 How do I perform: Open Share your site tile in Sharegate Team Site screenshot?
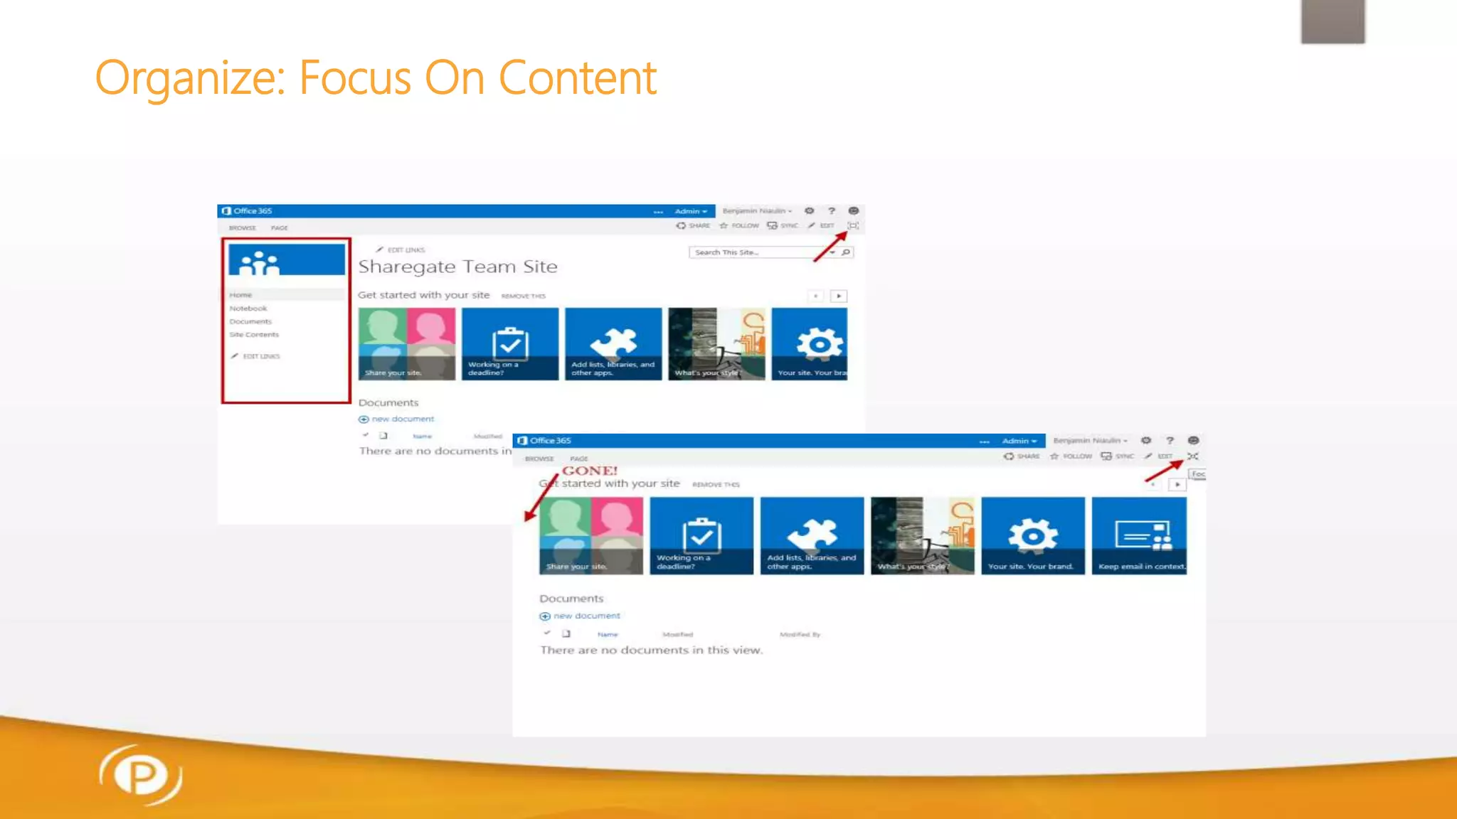[407, 344]
